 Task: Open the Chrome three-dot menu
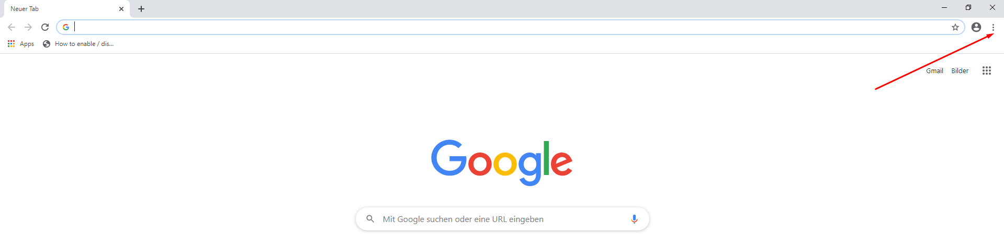click(993, 27)
